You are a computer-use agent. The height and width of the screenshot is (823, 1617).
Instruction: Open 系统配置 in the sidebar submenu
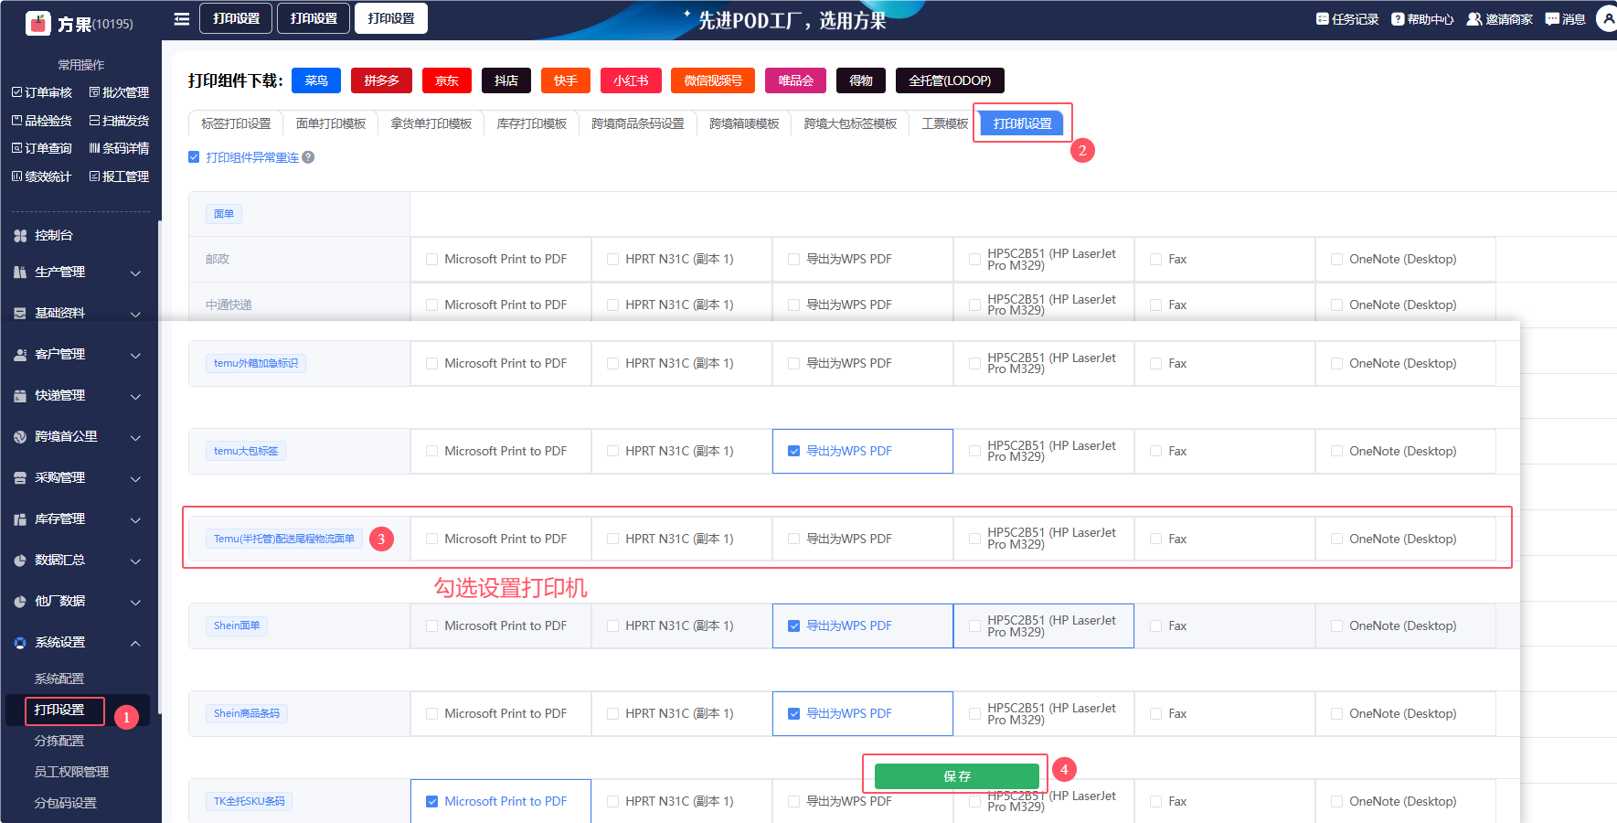59,679
